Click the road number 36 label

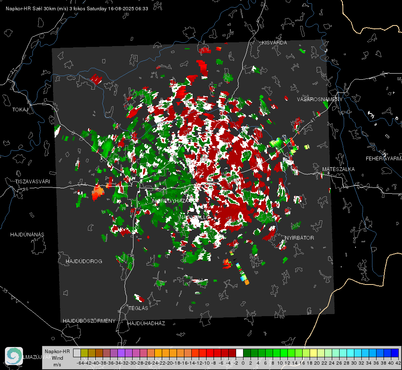click(x=25, y=189)
